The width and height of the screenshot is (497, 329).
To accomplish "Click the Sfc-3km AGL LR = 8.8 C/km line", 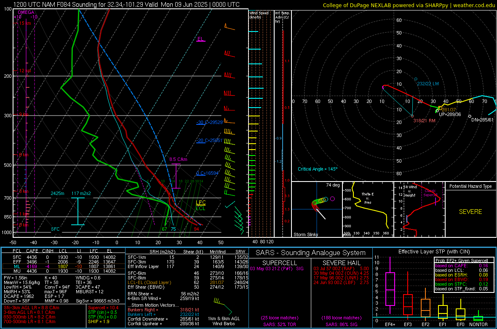I will click(32, 308).
